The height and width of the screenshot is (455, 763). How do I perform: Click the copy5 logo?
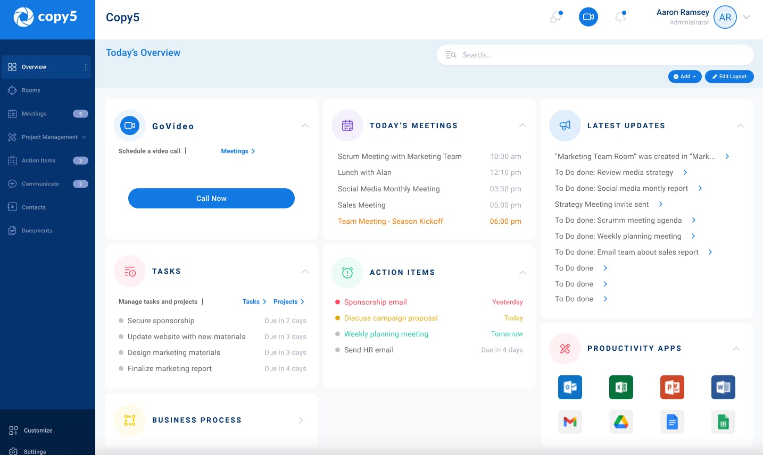click(x=45, y=17)
